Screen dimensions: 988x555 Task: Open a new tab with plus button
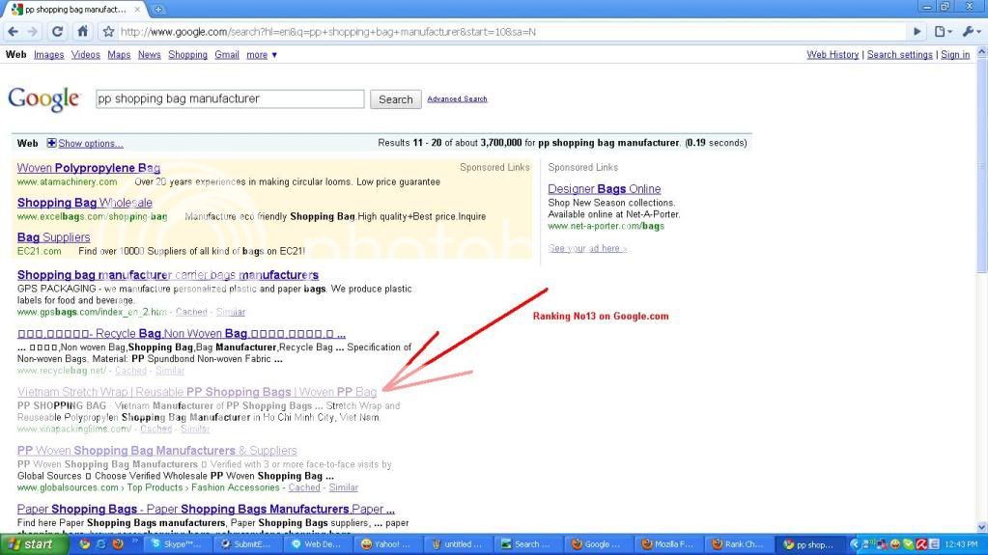(158, 9)
